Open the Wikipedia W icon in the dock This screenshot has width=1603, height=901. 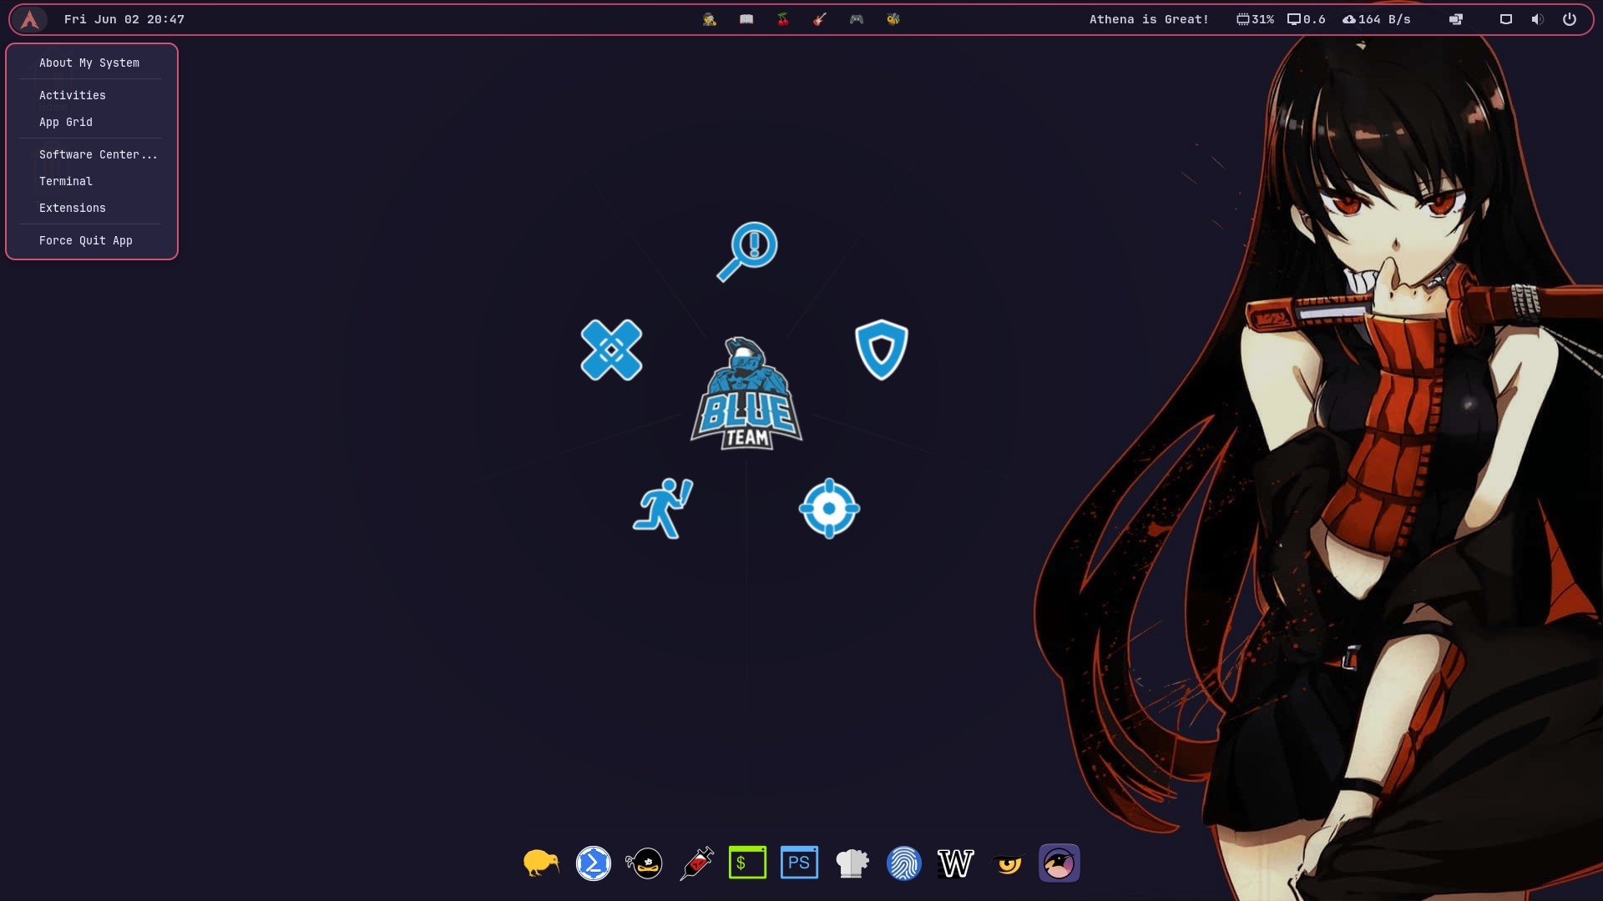pyautogui.click(x=956, y=863)
